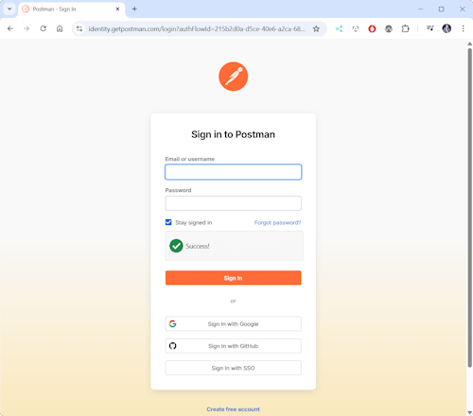Open the Extensions puzzle icon
473x416 pixels.
pyautogui.click(x=405, y=28)
